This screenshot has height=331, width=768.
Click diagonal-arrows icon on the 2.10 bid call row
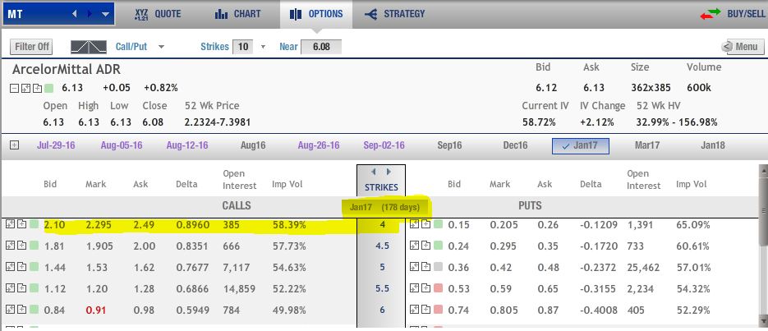click(x=10, y=224)
